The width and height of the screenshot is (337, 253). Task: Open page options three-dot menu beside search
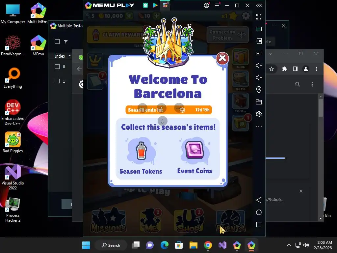pos(312,84)
